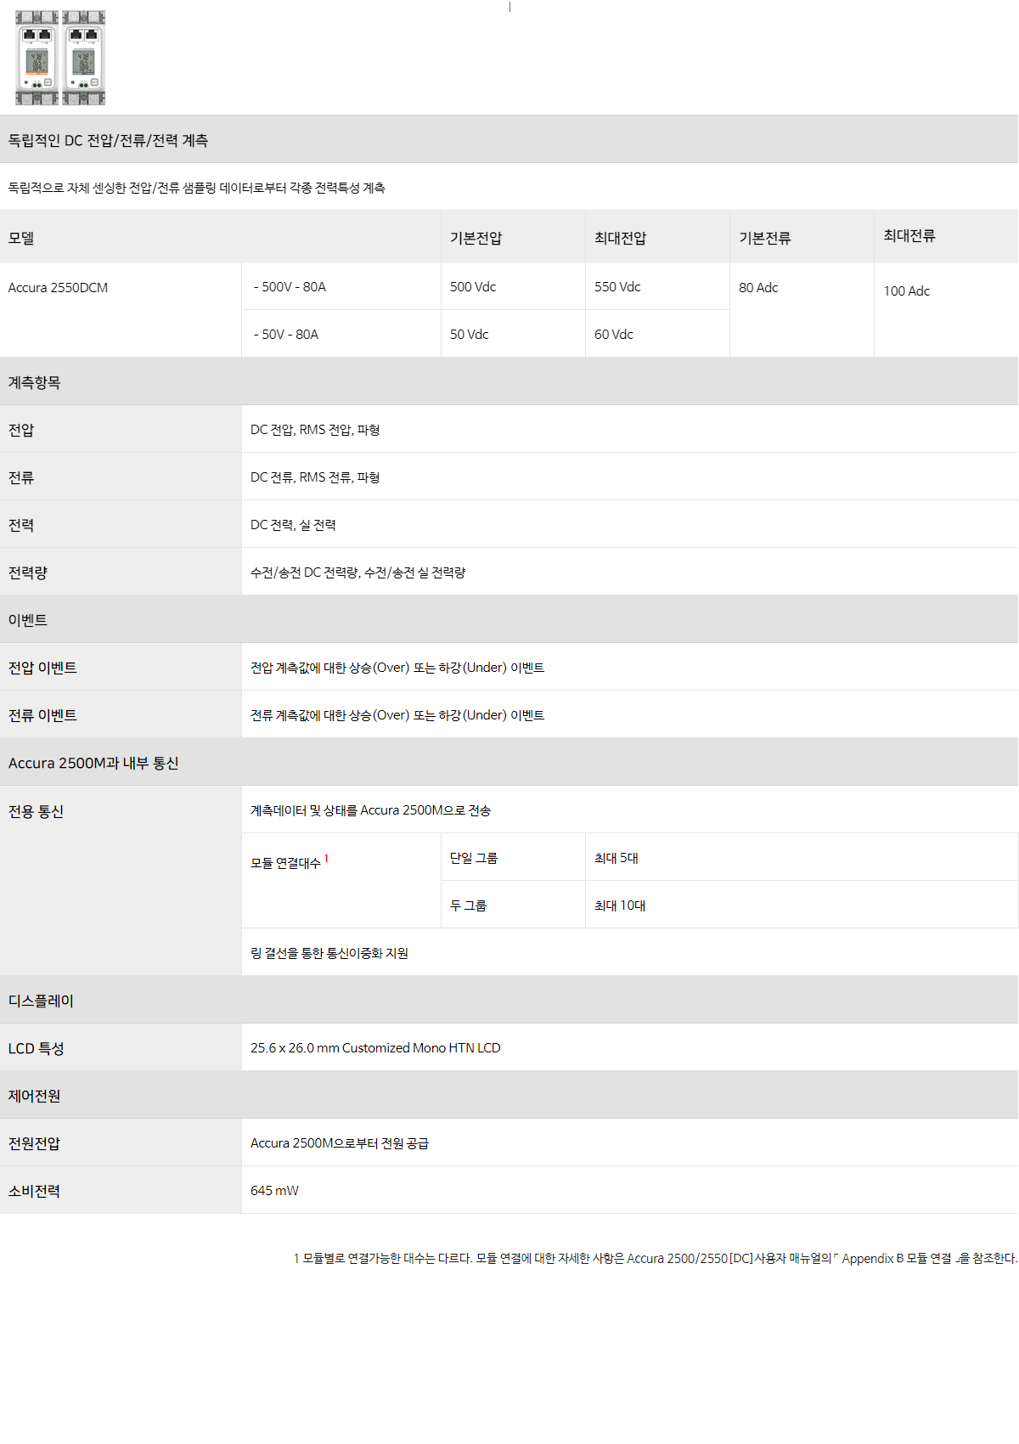Click the 이벤트 section header
This screenshot has width=1019, height=1444.
pos(28,620)
